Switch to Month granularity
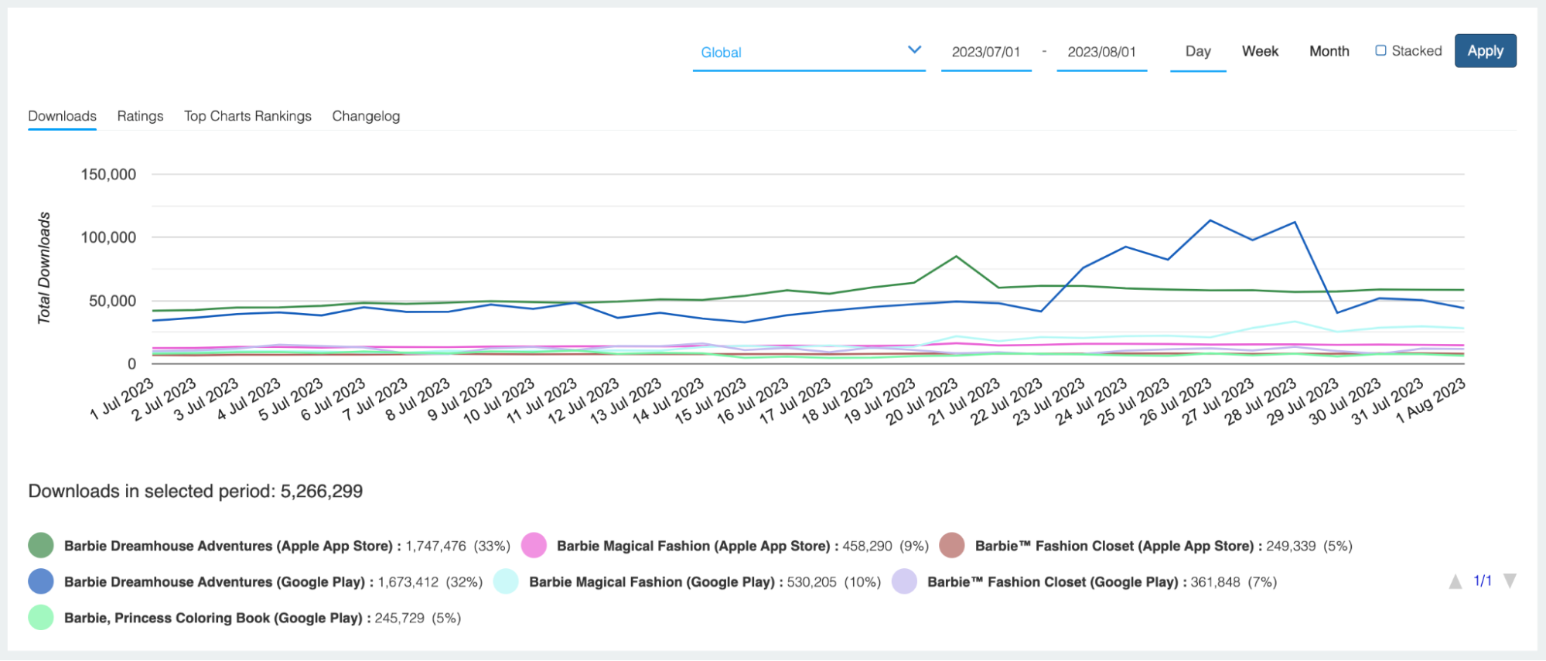 tap(1329, 51)
